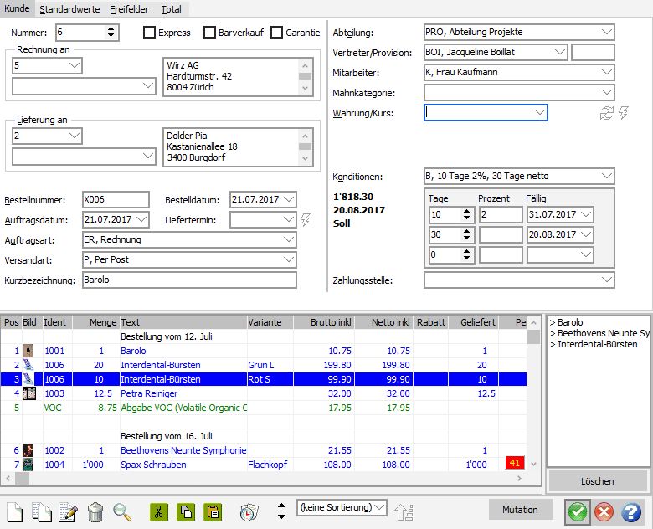Click the blue question mark help icon

(631, 511)
